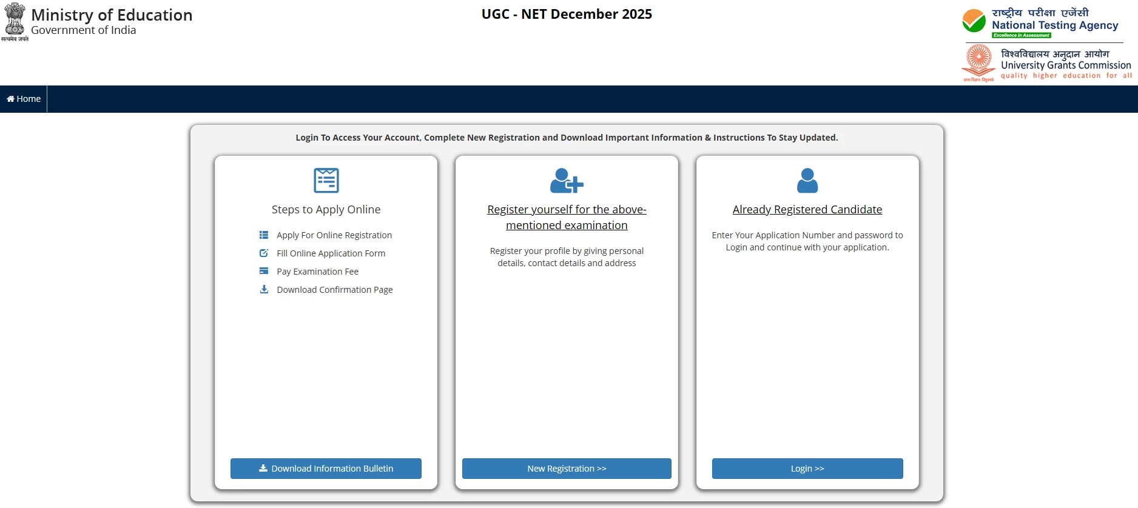
Task: Click the Steps to Apply form icon
Action: [326, 181]
